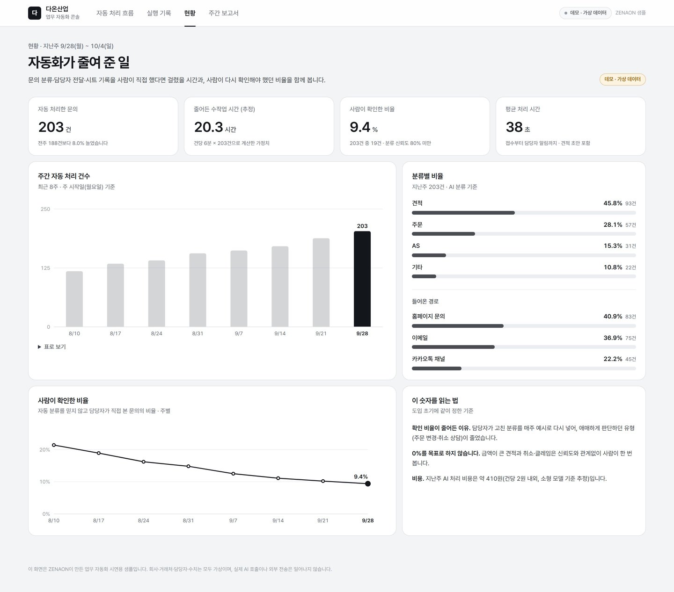
Task: Click the 주문 28.1% progress bar
Action: click(x=524, y=234)
